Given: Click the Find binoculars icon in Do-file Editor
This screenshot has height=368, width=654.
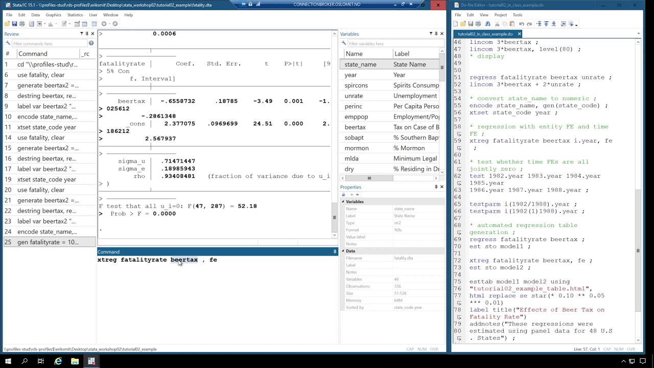Looking at the screenshot, I should pos(487,24).
